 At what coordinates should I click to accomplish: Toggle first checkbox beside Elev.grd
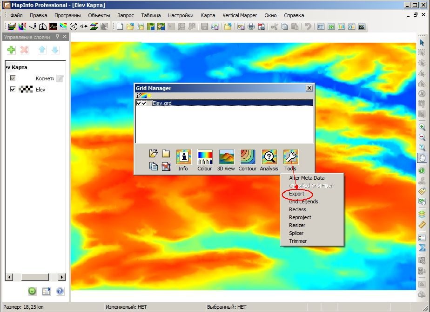[x=139, y=103]
